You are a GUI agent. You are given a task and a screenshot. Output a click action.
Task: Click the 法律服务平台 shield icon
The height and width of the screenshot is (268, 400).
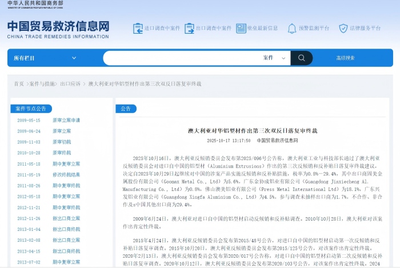click(343, 28)
